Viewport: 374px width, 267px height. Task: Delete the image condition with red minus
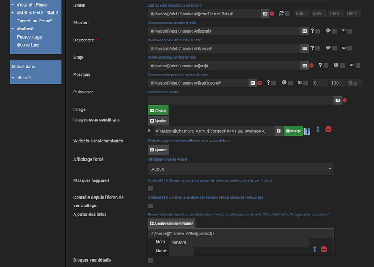pyautogui.click(x=328, y=130)
